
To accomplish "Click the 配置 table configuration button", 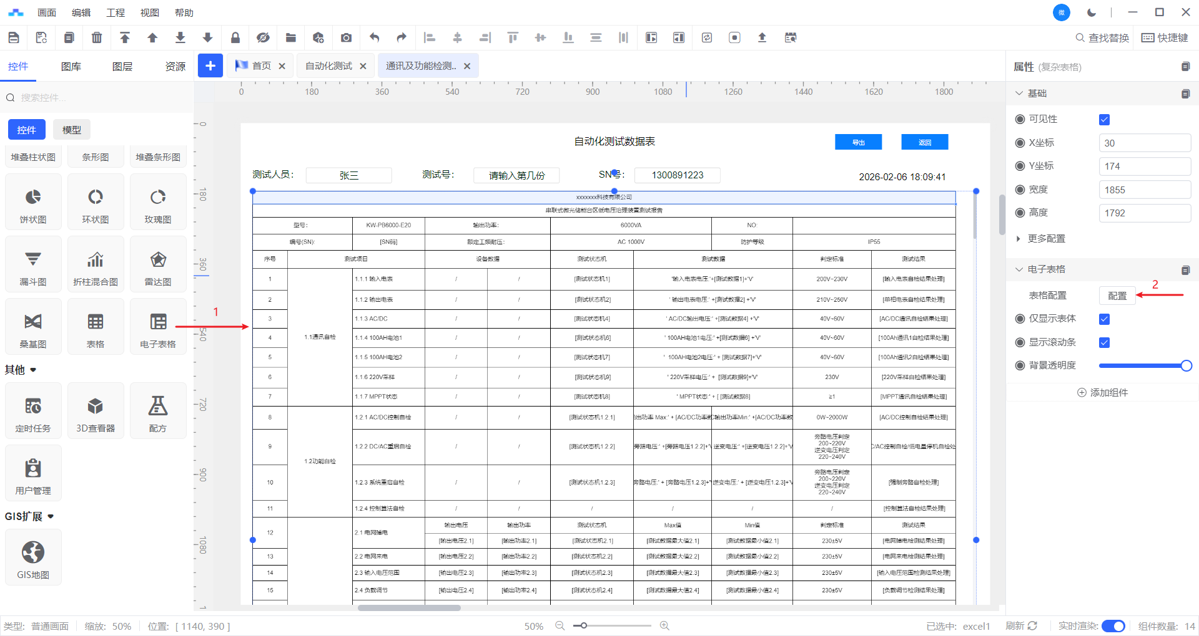I will (1117, 296).
